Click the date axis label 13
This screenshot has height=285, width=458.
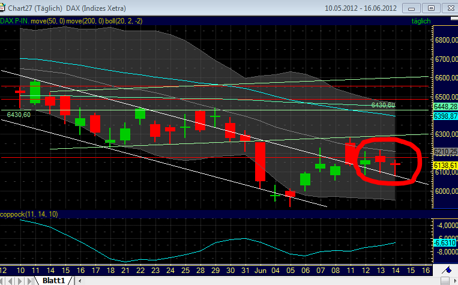click(x=381, y=271)
